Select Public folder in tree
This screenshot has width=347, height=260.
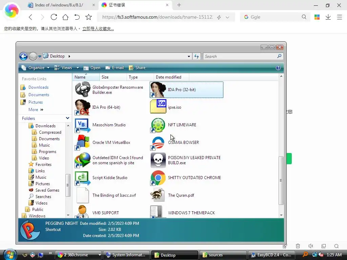tap(38, 209)
